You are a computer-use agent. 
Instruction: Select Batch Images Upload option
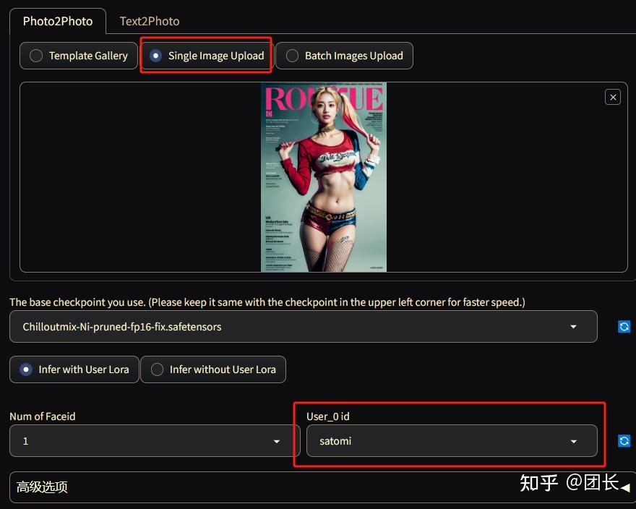[x=344, y=56]
